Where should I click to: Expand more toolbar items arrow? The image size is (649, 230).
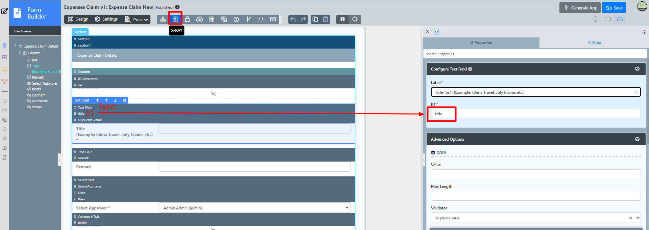pyautogui.click(x=281, y=19)
